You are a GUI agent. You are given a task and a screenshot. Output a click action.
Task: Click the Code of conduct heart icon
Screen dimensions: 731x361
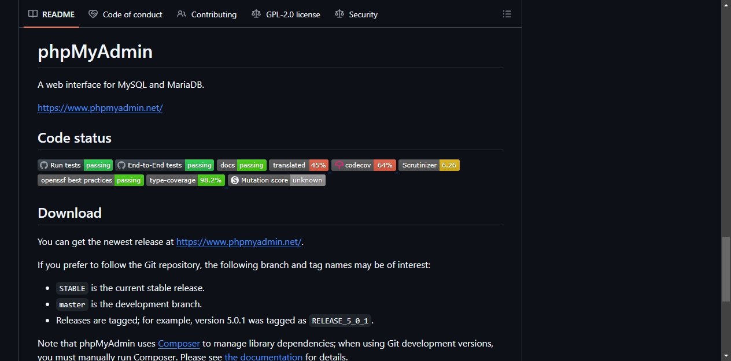93,14
